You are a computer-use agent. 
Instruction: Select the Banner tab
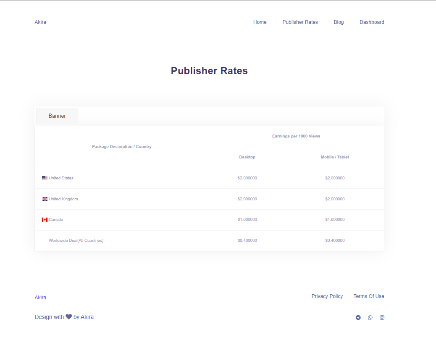point(57,116)
